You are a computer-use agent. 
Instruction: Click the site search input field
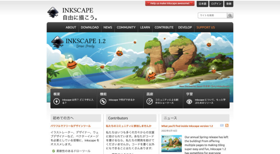coord(212,15)
